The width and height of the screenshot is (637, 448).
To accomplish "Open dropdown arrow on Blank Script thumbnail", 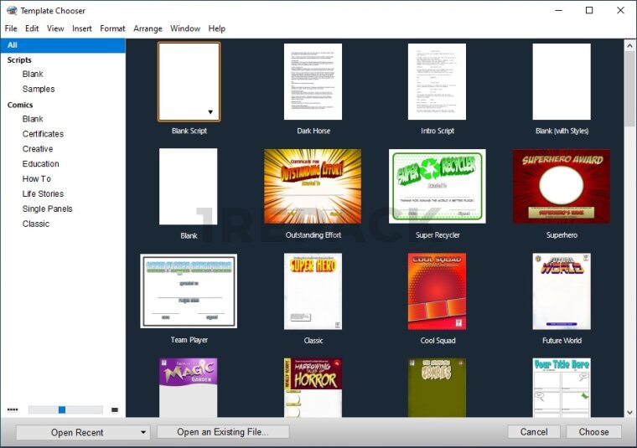I will click(210, 112).
